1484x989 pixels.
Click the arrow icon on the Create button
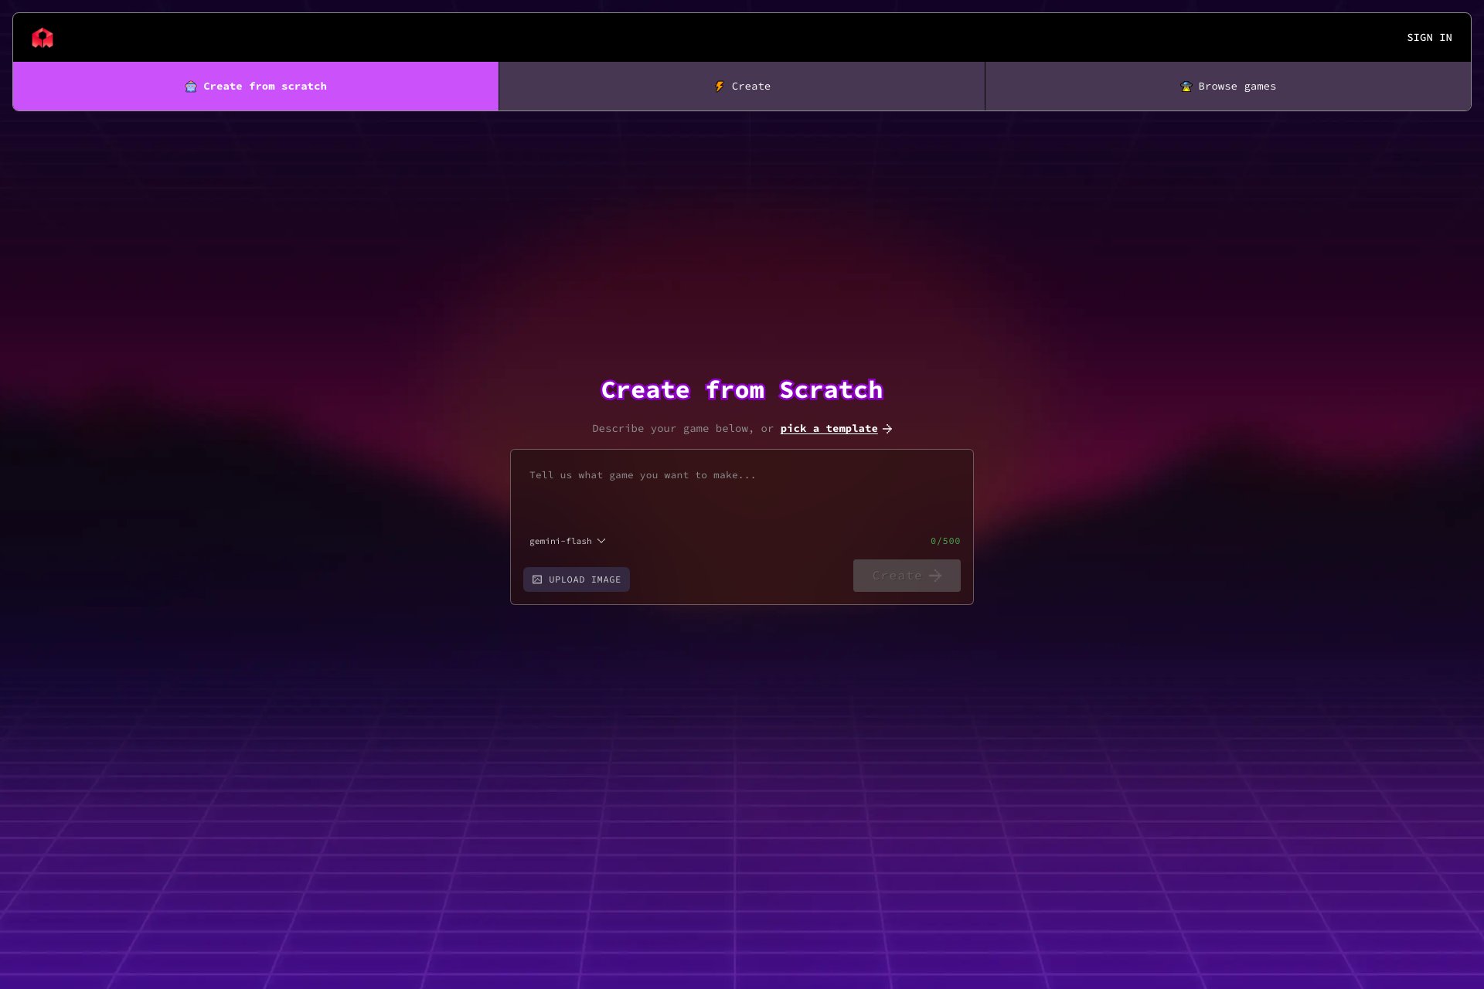tap(935, 576)
